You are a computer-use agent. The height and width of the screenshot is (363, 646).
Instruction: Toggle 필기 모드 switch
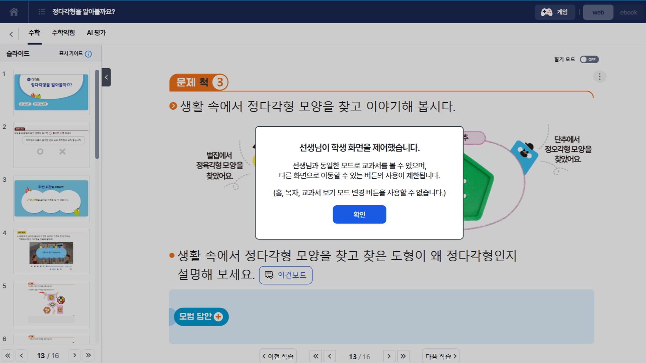[x=589, y=59]
